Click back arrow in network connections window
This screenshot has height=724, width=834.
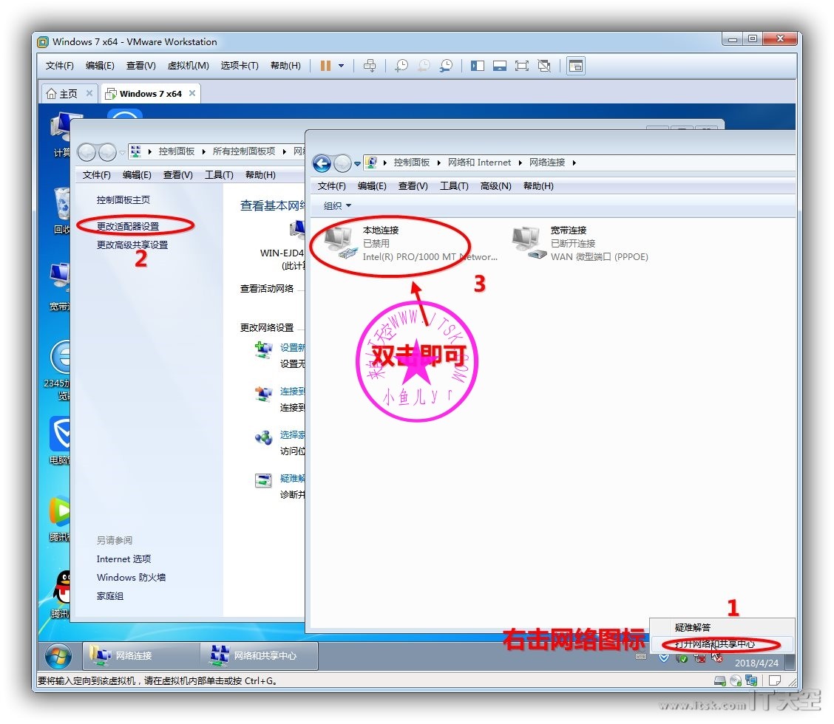pyautogui.click(x=322, y=163)
